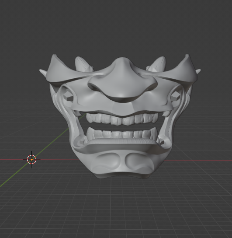This screenshot has height=238, width=232.
Task: Select the mask model by its nose
Action: pos(122,80)
